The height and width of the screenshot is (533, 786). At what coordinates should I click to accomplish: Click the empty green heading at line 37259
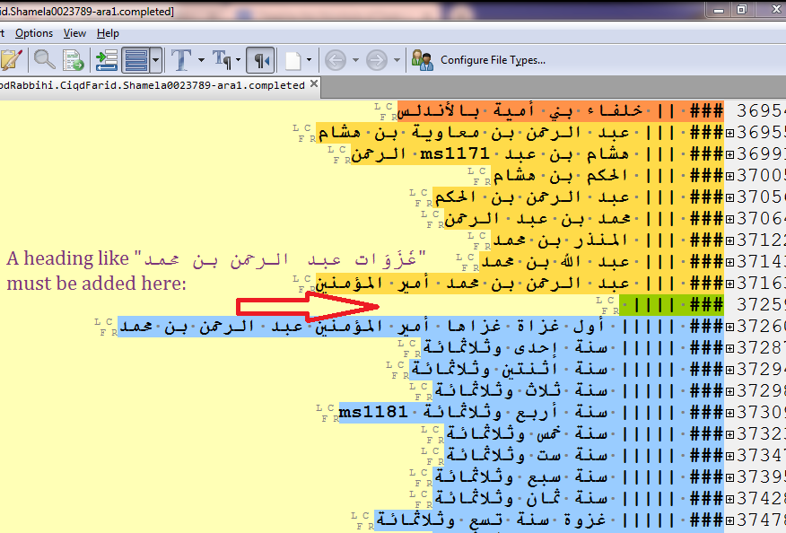[x=655, y=305]
